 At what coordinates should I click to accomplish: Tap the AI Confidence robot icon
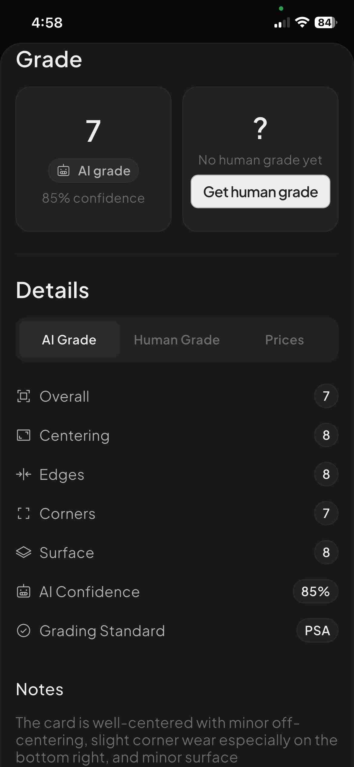tap(24, 591)
